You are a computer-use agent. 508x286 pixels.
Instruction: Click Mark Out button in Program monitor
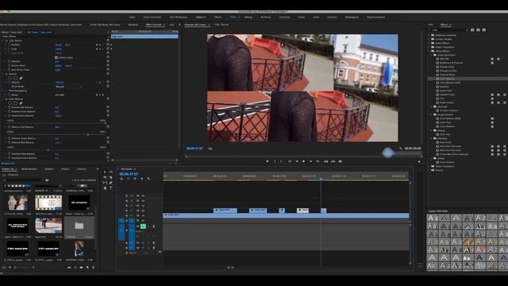281,161
